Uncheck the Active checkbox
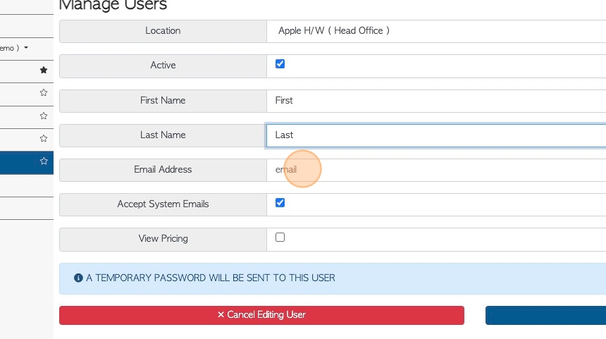 pos(280,63)
